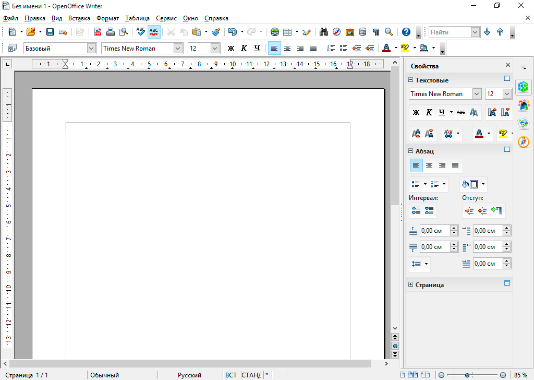
Task: Click the ВСТ insert mode indicator
Action: click(230, 375)
